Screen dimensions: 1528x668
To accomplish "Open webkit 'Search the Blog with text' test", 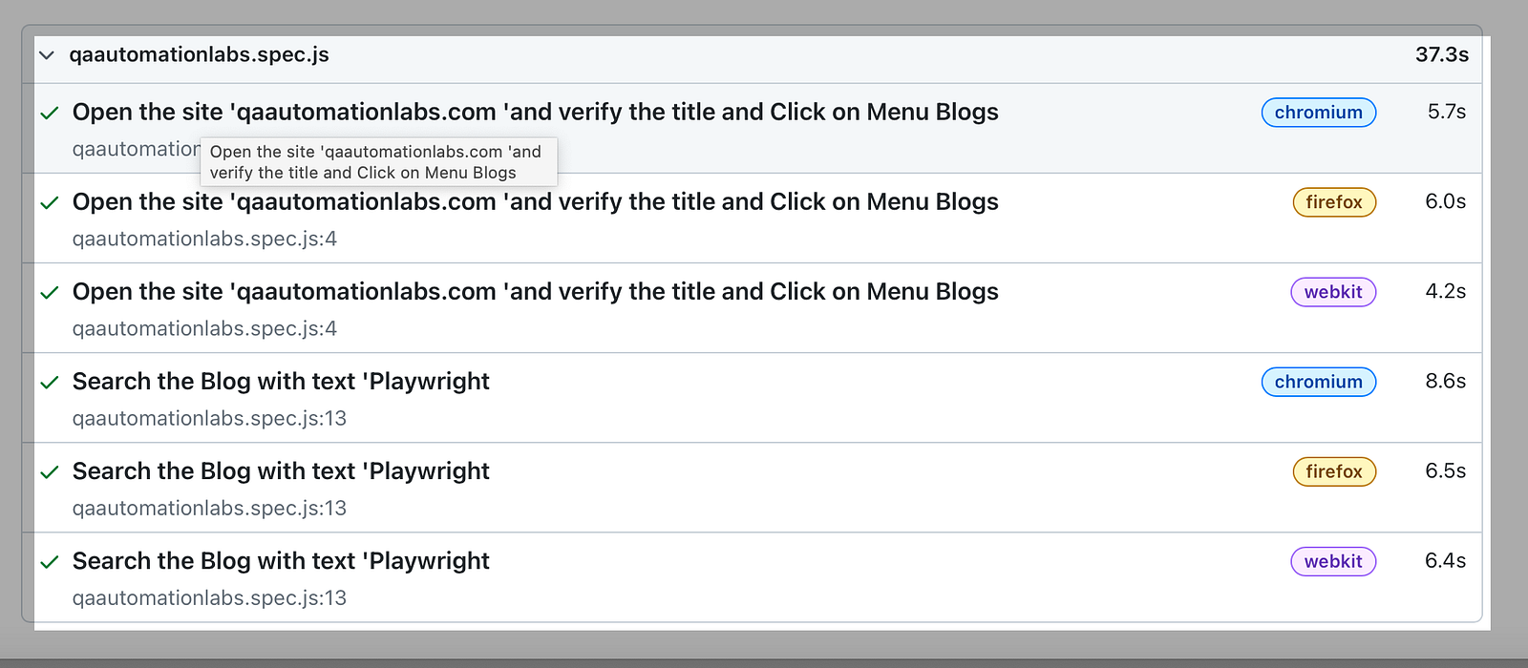I will point(281,561).
